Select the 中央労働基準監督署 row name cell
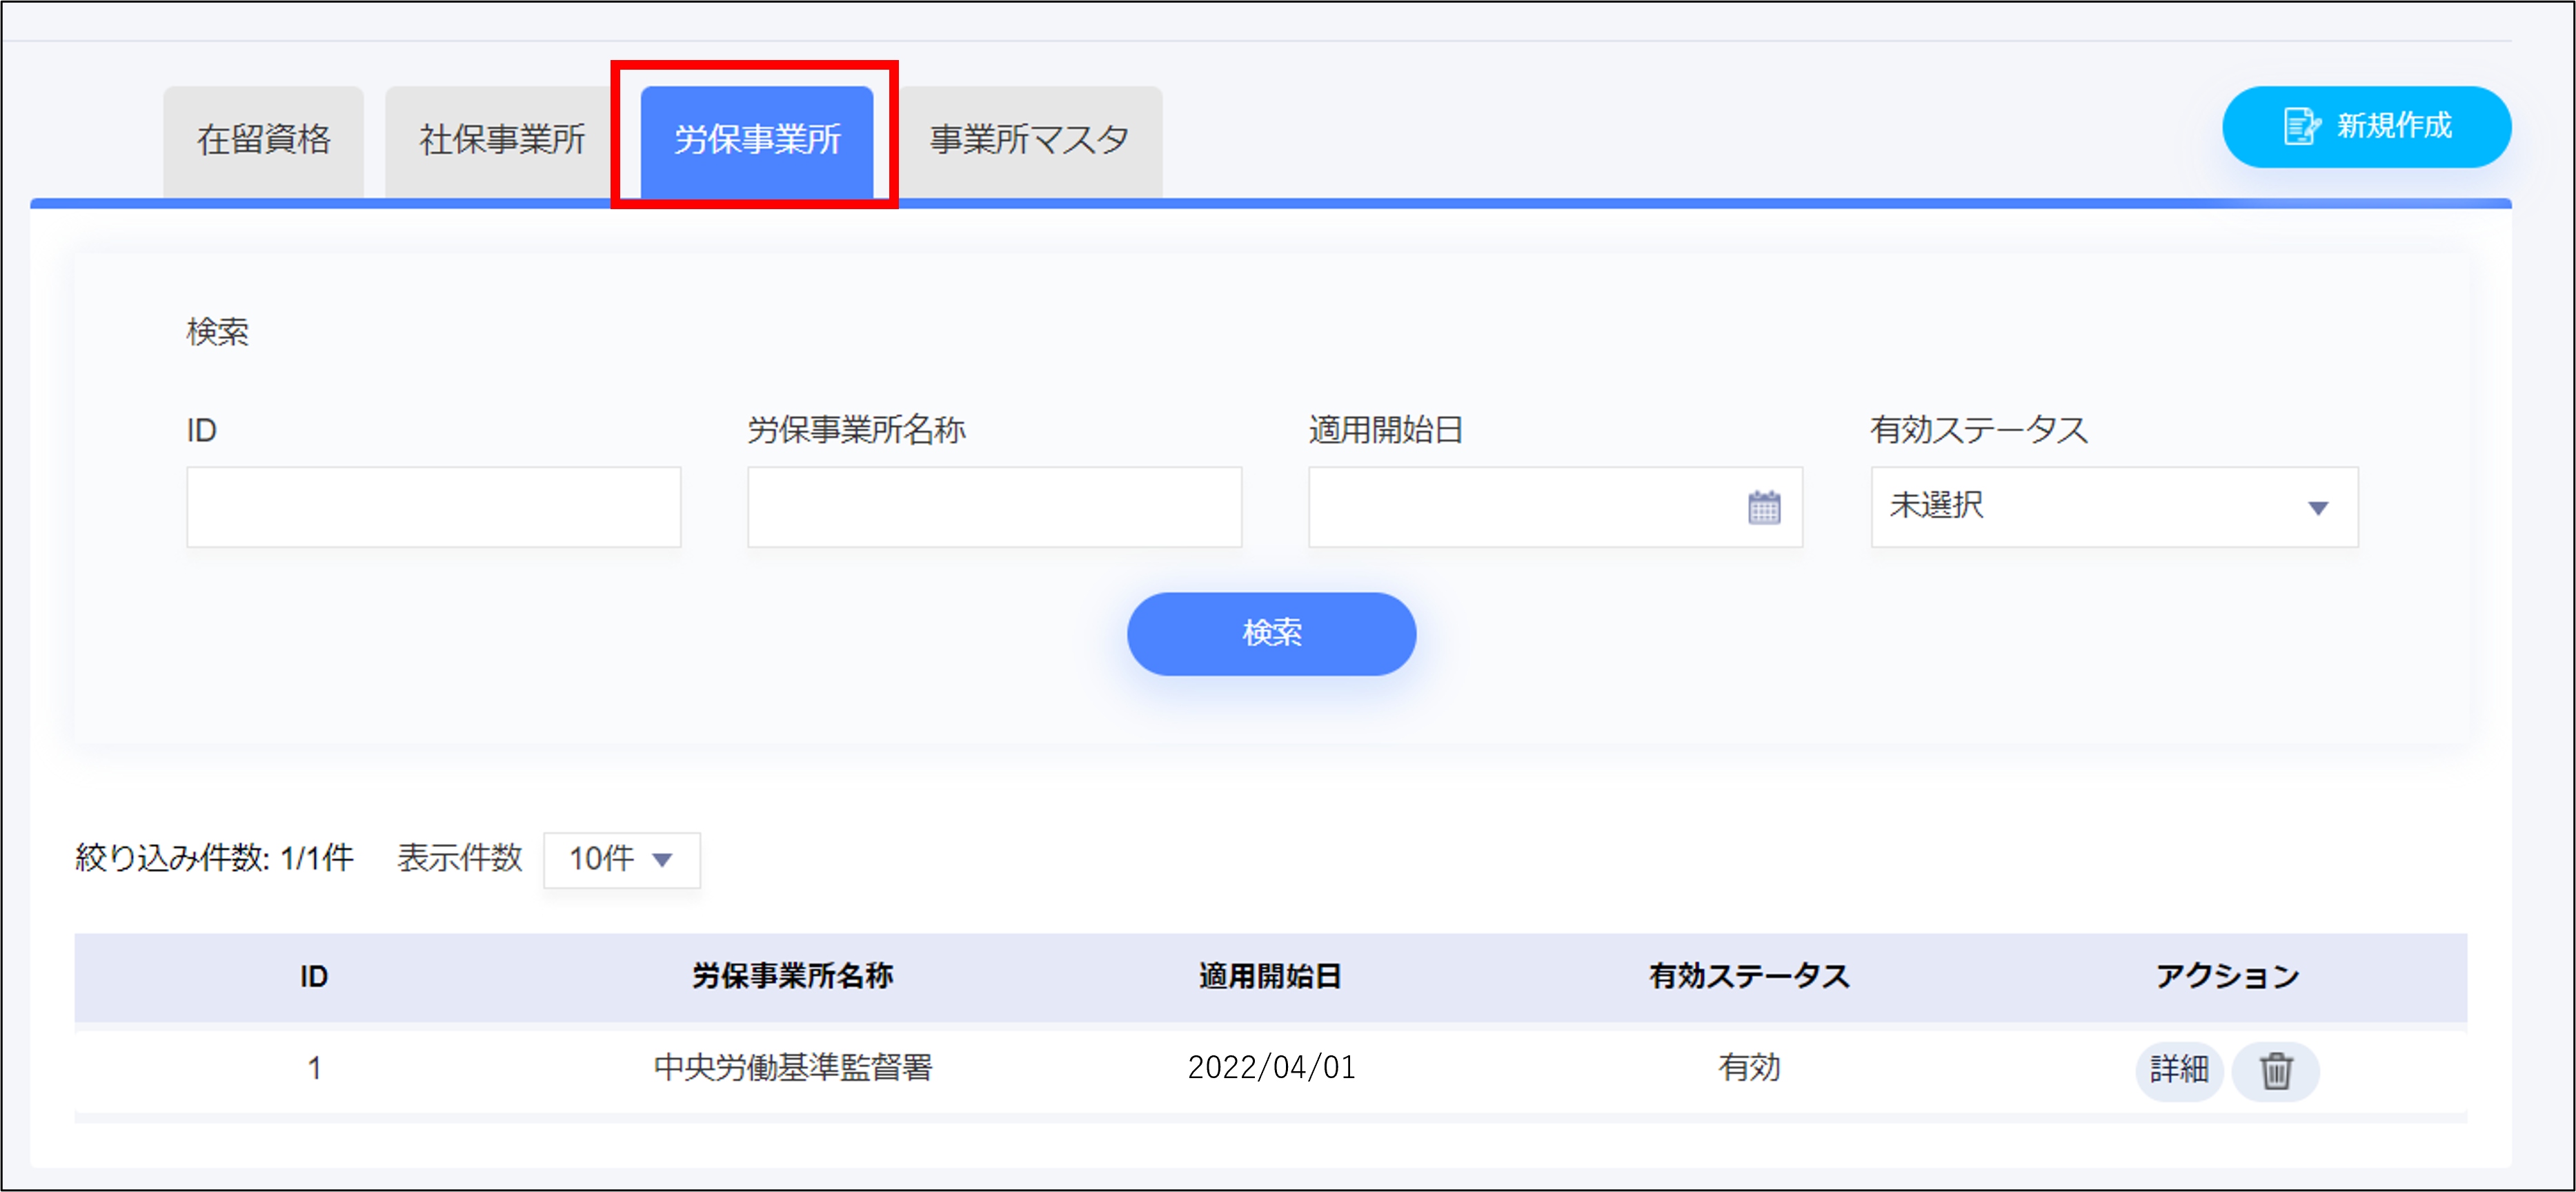This screenshot has width=2576, height=1192. click(792, 1068)
